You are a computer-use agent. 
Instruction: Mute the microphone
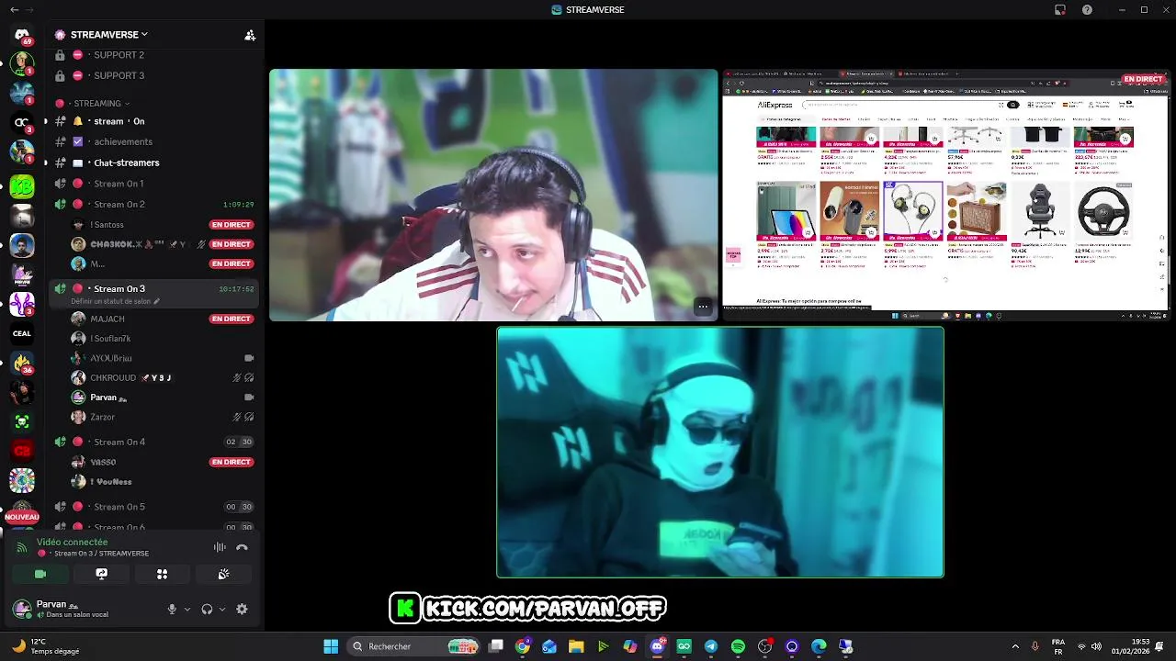(x=172, y=609)
